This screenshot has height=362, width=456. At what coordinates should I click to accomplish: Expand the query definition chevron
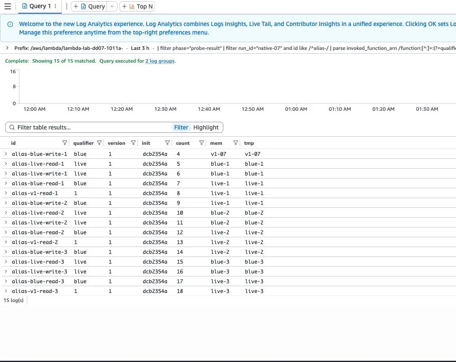7,48
